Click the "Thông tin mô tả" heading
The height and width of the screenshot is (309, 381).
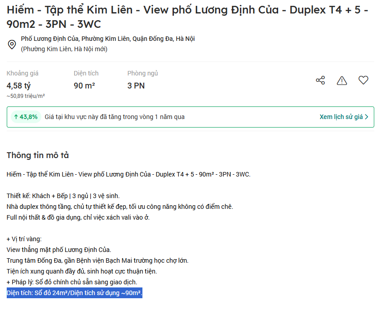coord(38,155)
